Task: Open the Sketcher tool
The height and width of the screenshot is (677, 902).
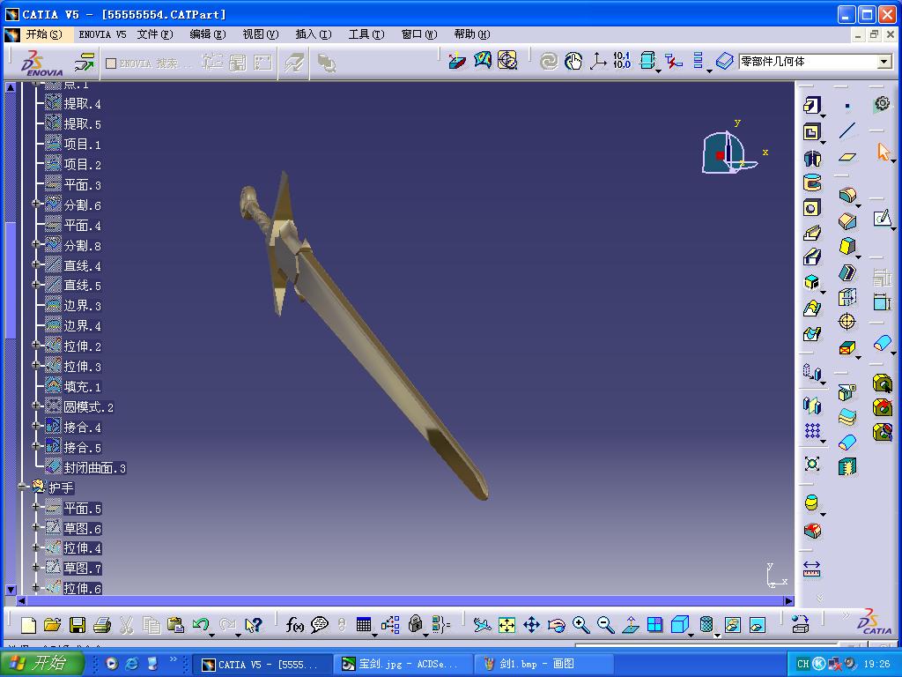Action: pos(882,219)
